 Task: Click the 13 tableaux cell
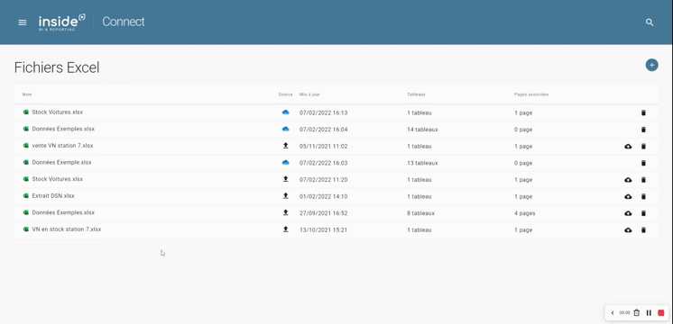422,163
